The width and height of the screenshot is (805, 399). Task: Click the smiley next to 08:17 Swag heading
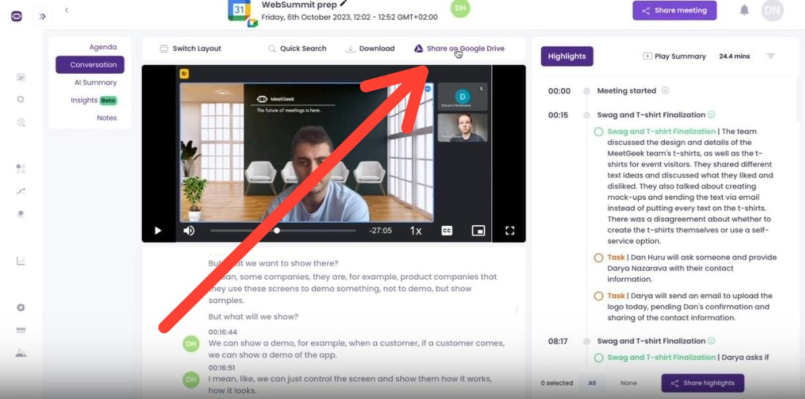coord(711,341)
